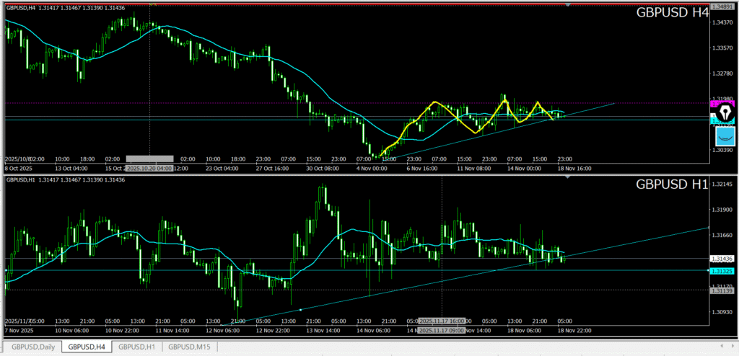Click the GBPUSD H4 chart title text

tap(671, 13)
